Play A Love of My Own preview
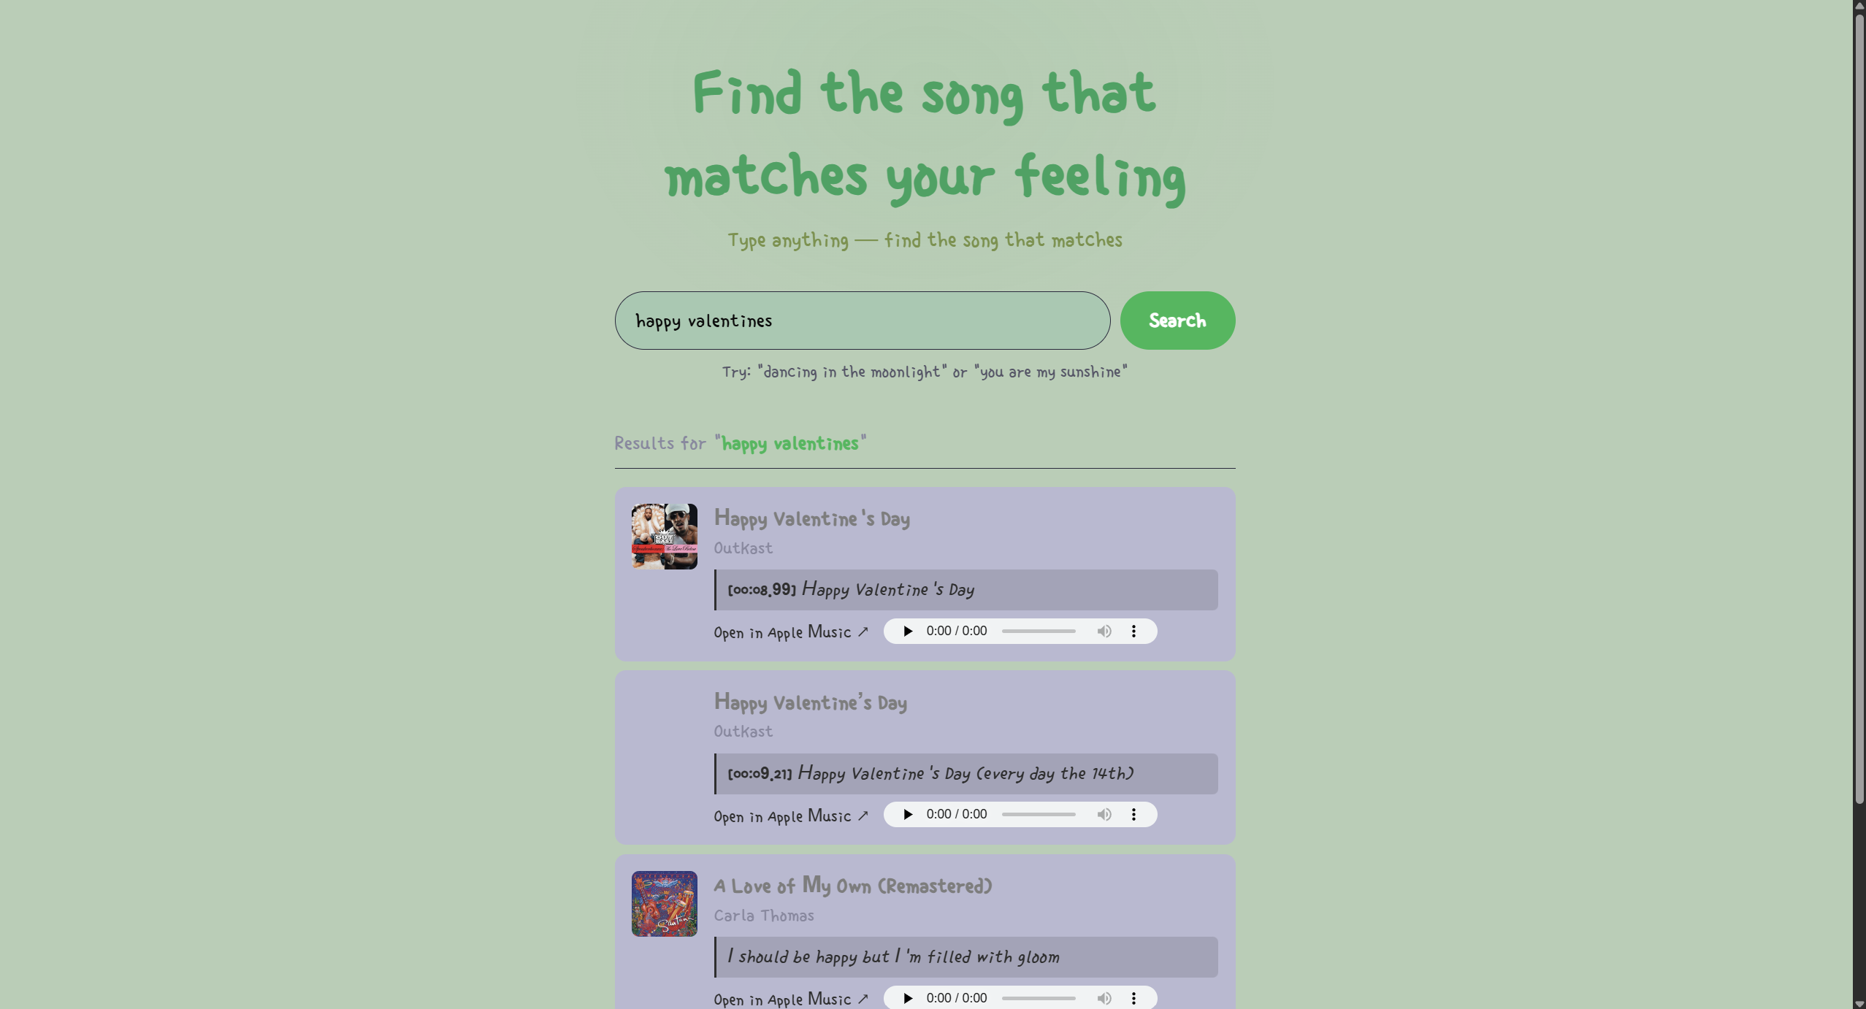The width and height of the screenshot is (1866, 1009). tap(908, 998)
